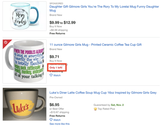Click the $9.71 price text
This screenshot has height=127, width=162.
pyautogui.click(x=54, y=57)
